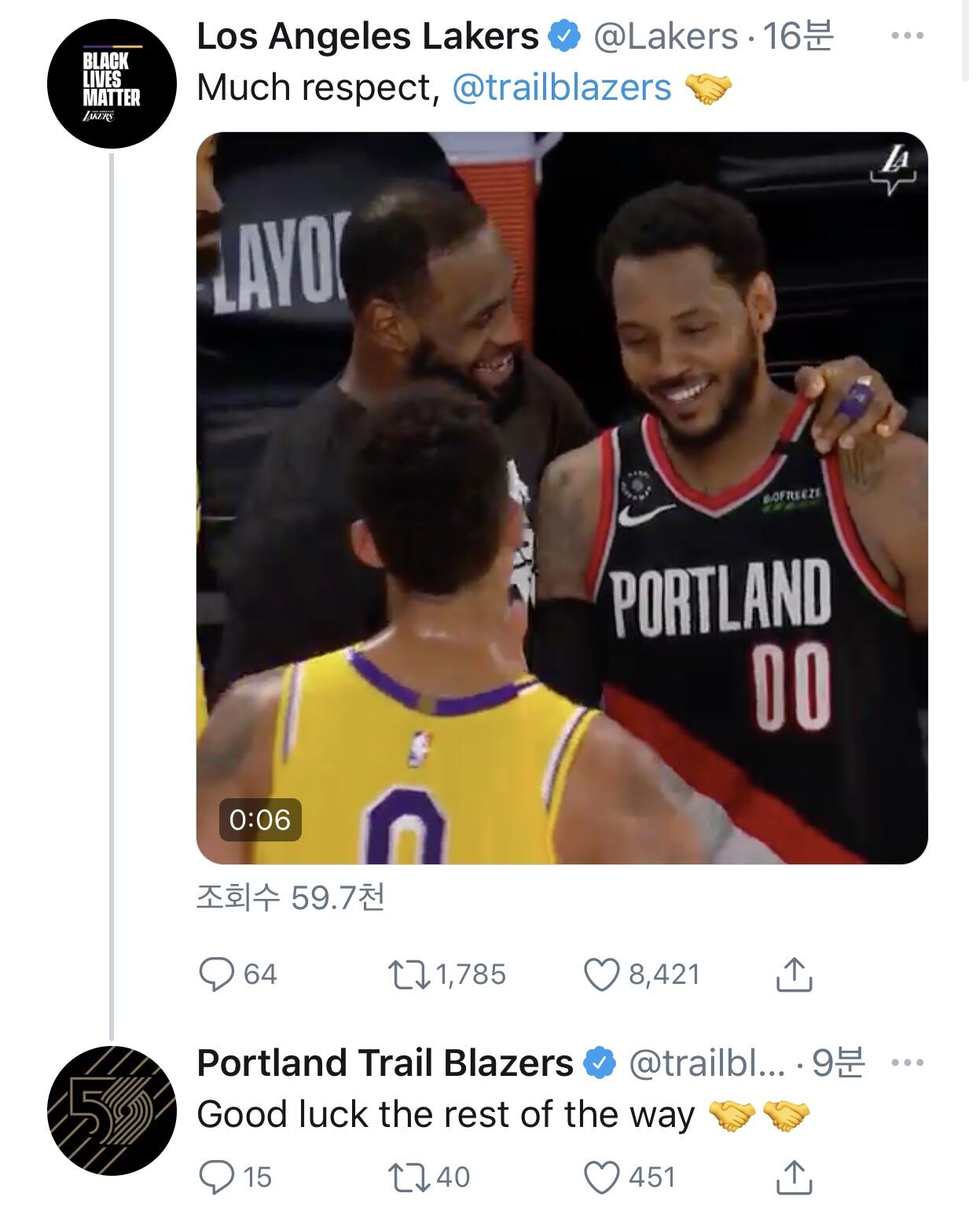Like the Lakers tweet
976x1219 pixels.
pyautogui.click(x=601, y=974)
